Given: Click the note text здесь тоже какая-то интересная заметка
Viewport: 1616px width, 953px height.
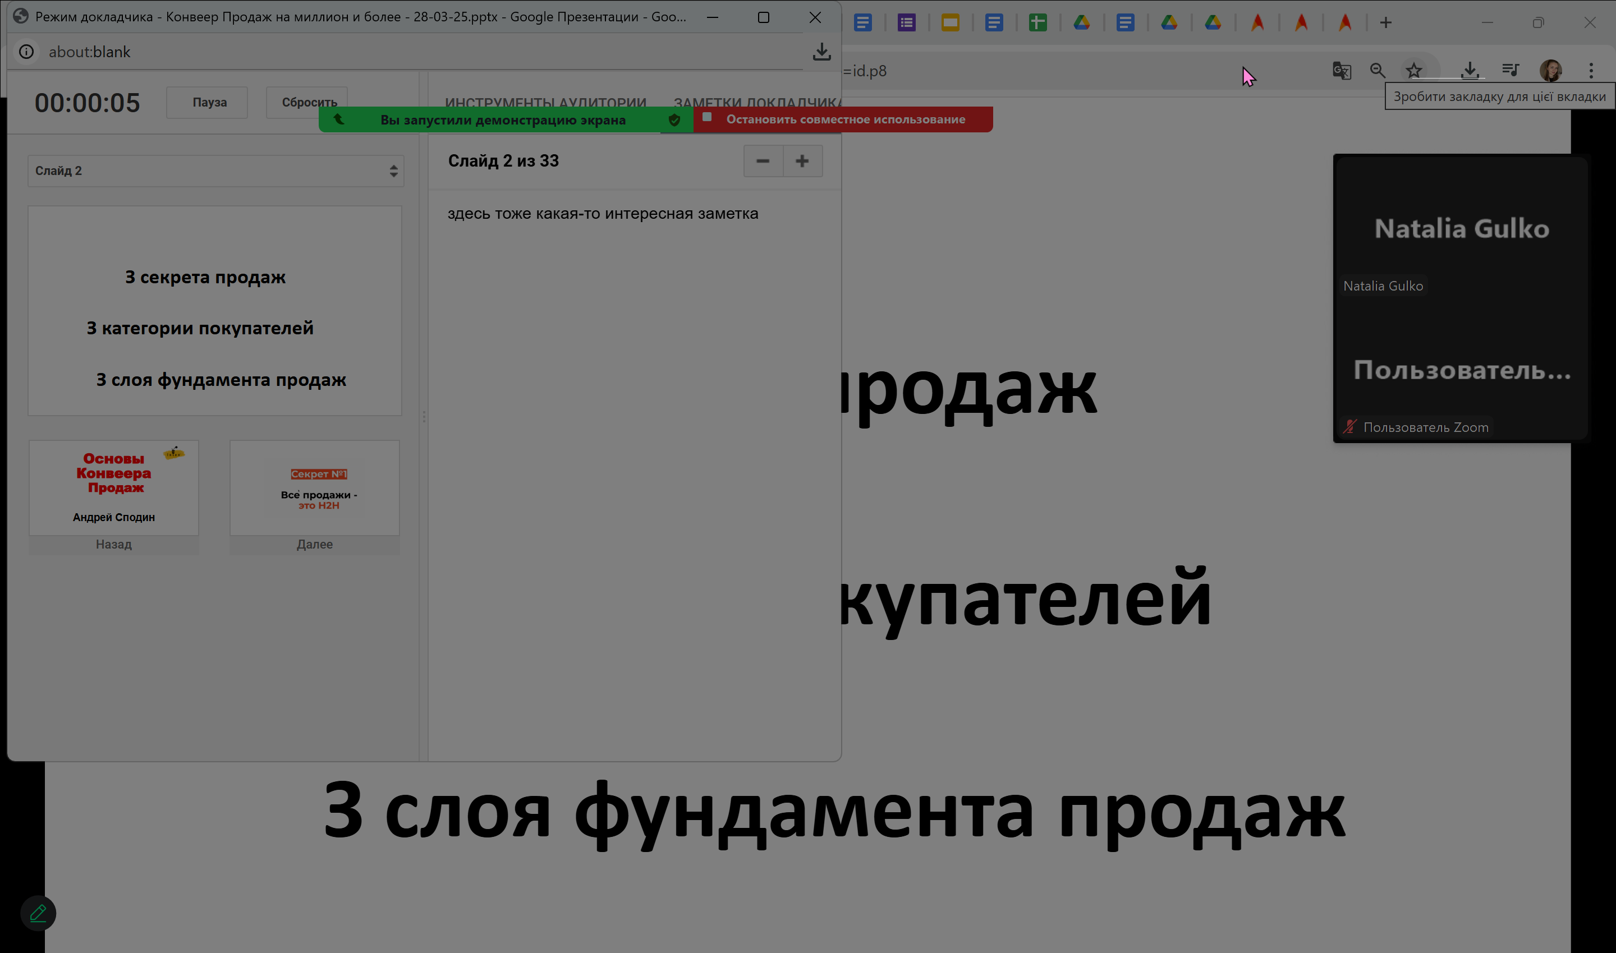Looking at the screenshot, I should tap(603, 213).
